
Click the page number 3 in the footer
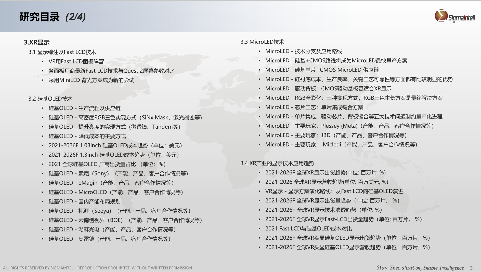[x=471, y=268]
